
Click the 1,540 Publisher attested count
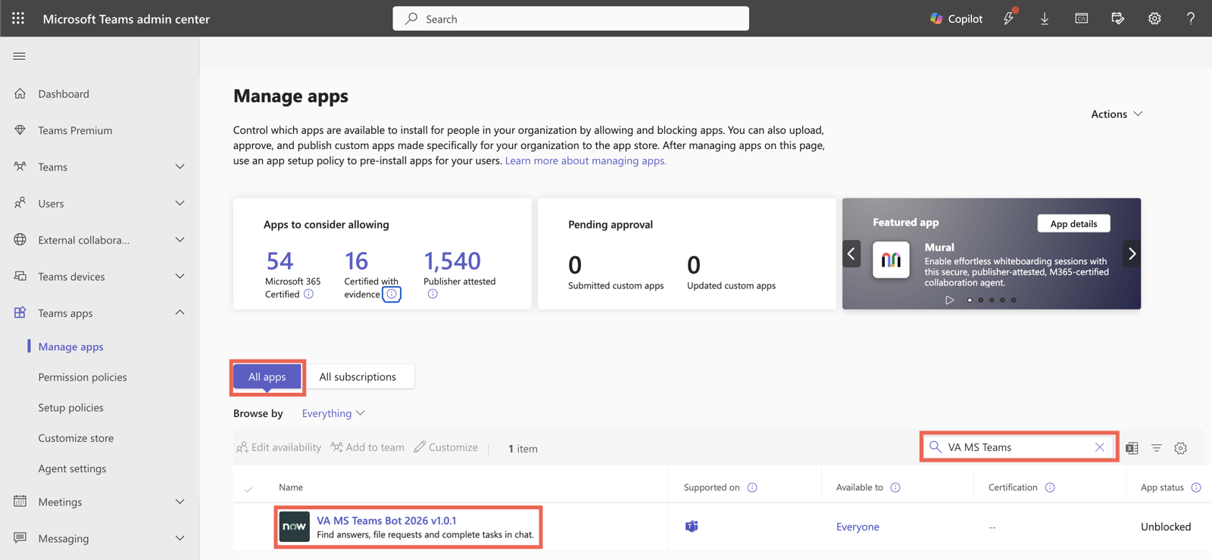click(452, 261)
